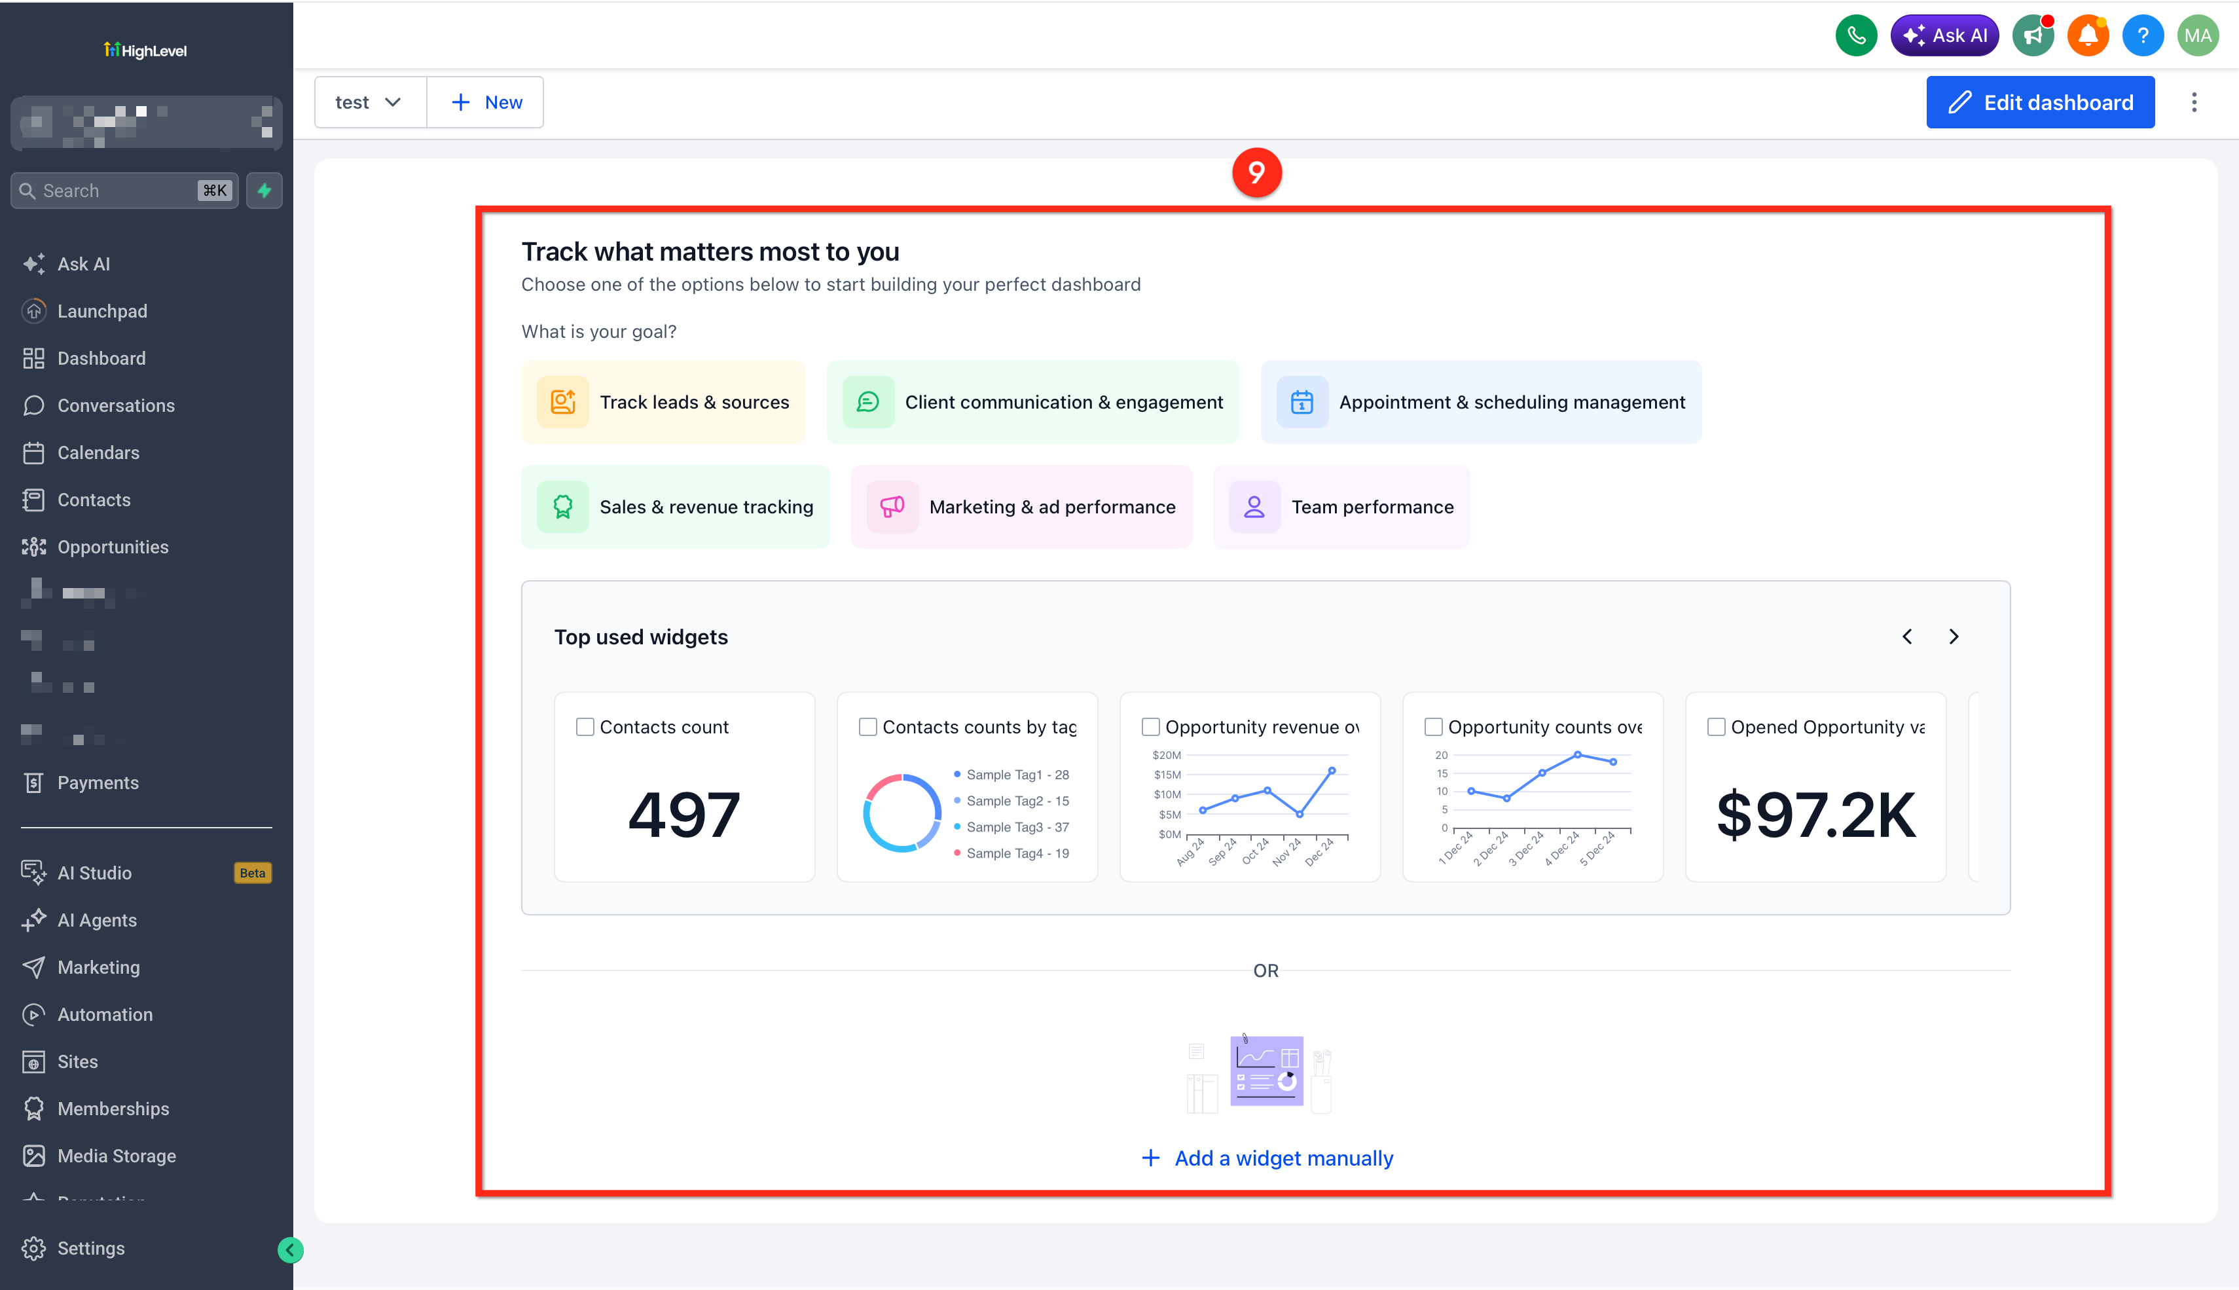Click the green lightning quick actions icon
Viewport: 2239px width, 1290px height.
(x=264, y=191)
